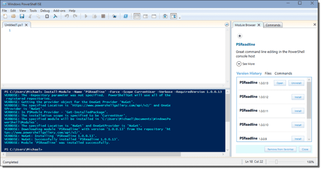Toggle the Show Command Add-on icon
This screenshot has height=170, width=322.
point(174,16)
